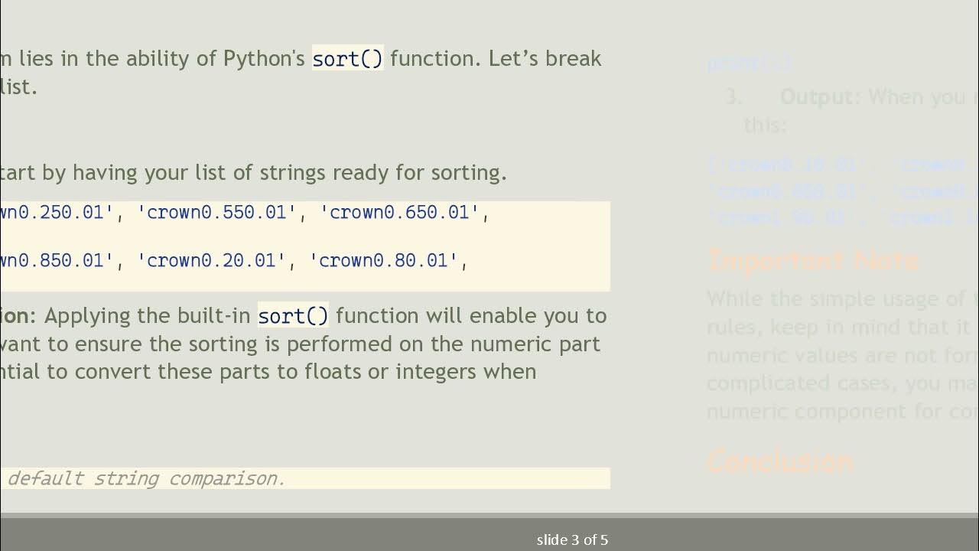Viewport: 979px width, 551px height.
Task: Click the faded "Important Note" heading
Action: click(813, 260)
